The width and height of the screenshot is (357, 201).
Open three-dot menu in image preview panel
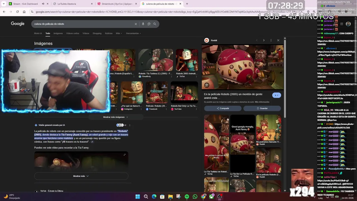click(271, 40)
